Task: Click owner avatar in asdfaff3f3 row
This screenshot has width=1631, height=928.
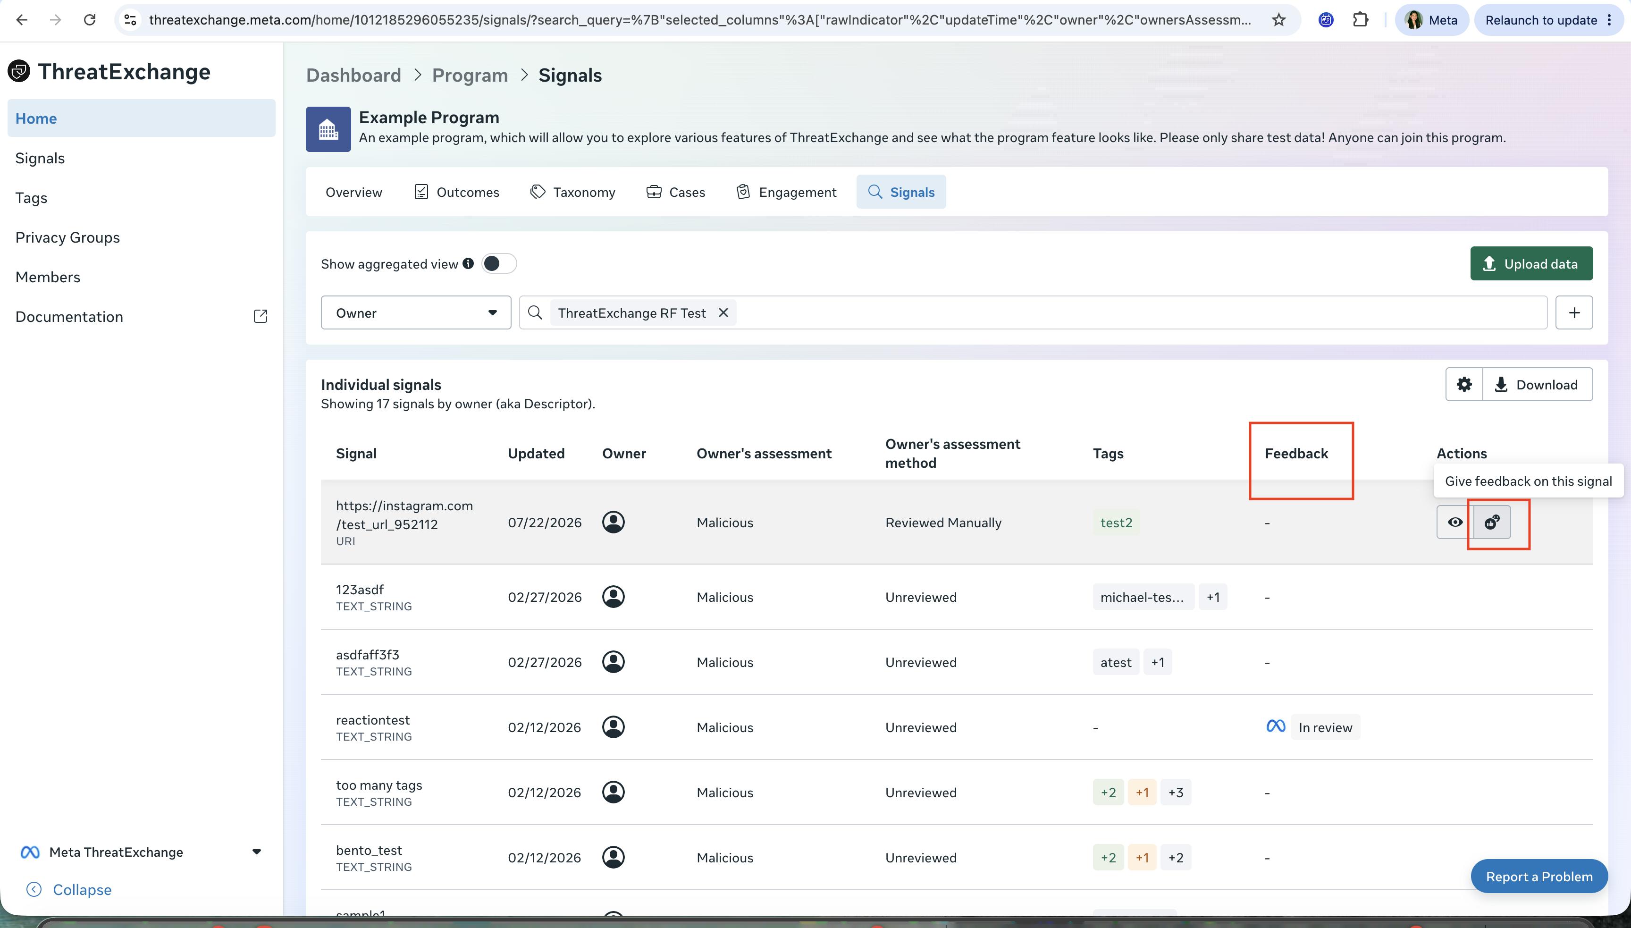Action: point(614,662)
